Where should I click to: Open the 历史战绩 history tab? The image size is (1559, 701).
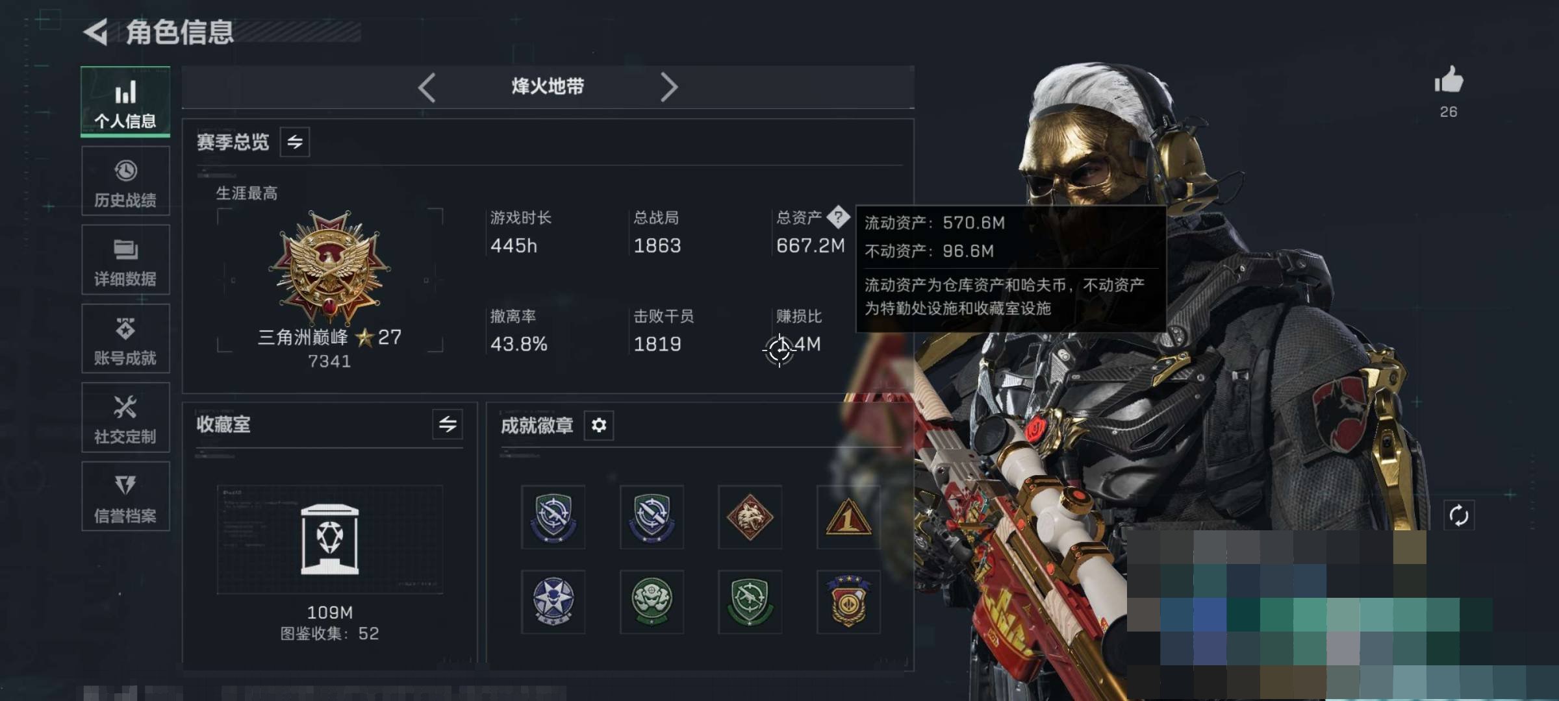click(125, 181)
